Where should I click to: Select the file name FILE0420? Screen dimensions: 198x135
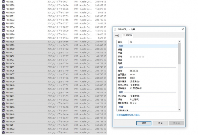pos(10,122)
